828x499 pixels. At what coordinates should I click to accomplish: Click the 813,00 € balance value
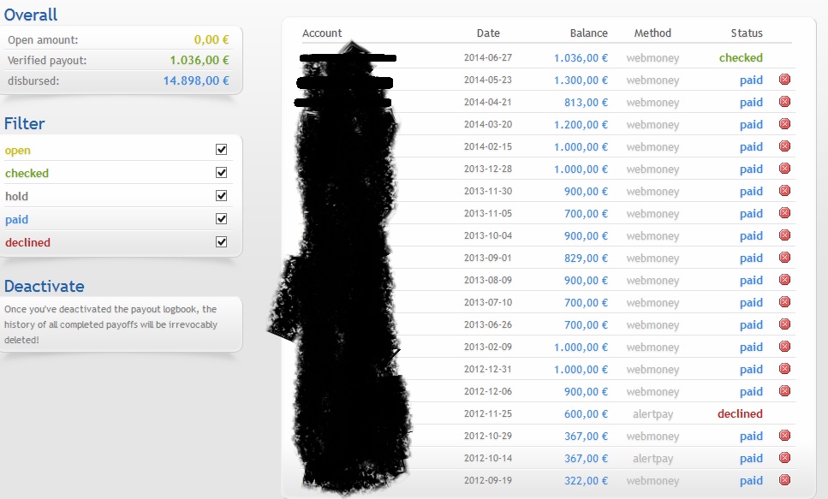click(586, 103)
